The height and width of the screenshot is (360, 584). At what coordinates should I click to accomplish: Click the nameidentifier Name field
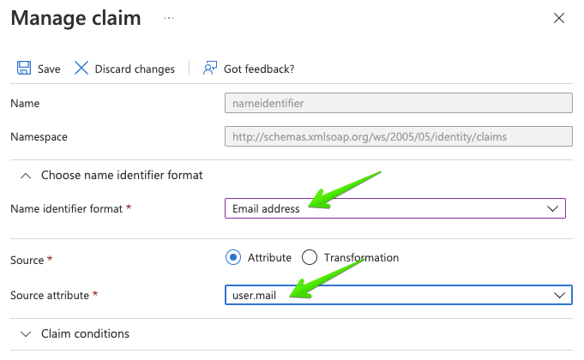click(399, 103)
